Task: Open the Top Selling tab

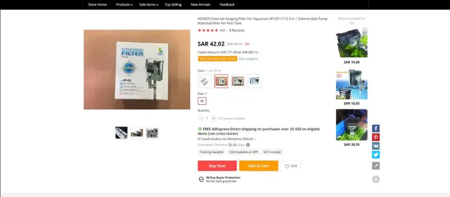Action: pos(173,4)
